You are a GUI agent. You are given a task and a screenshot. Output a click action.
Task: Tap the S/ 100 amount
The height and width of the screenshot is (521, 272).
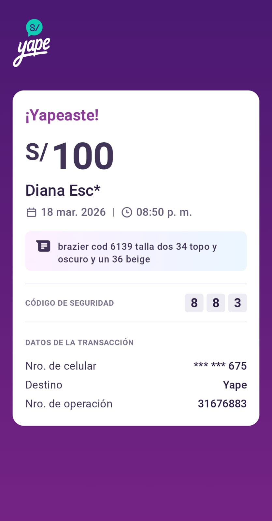tap(70, 156)
